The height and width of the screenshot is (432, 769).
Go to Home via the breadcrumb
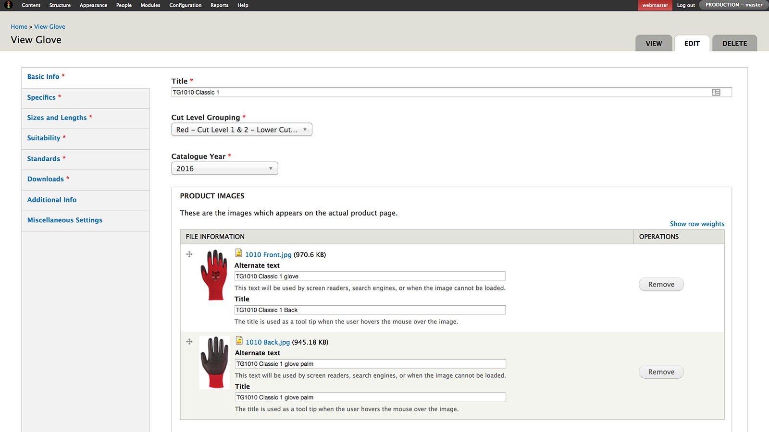click(x=19, y=27)
